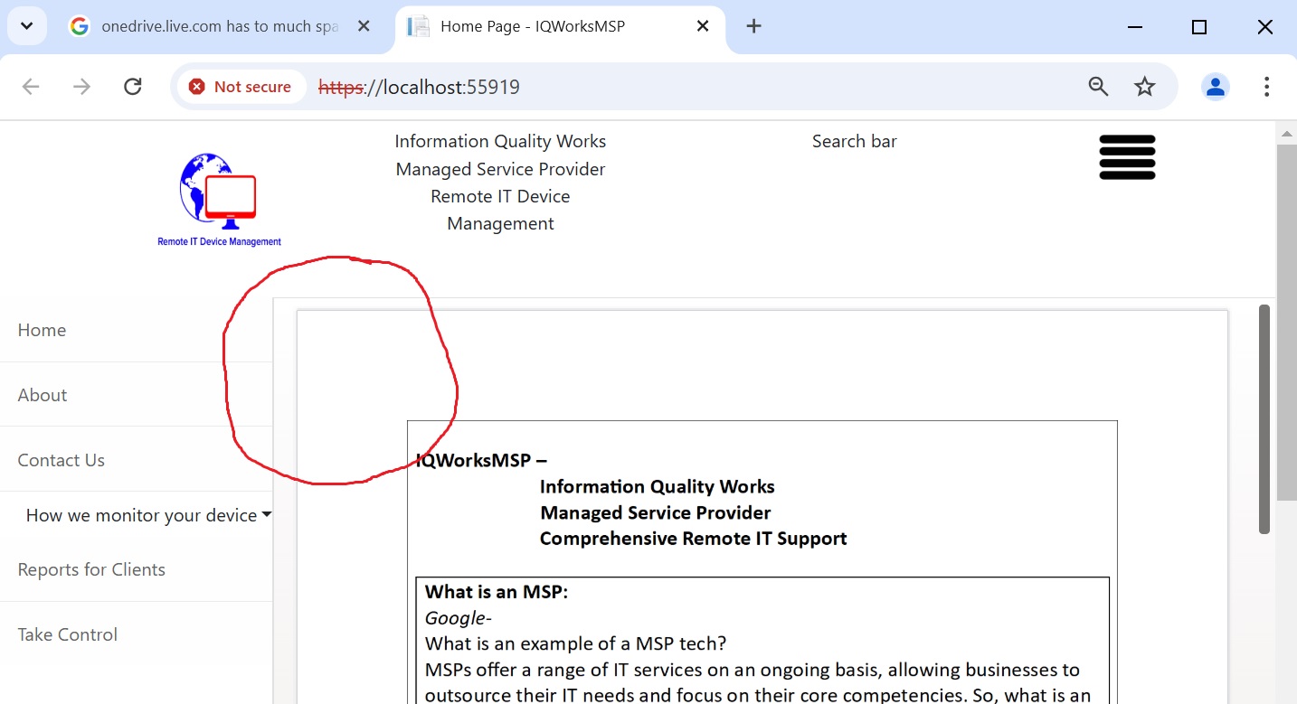
Task: Click the page scrollbar up arrow
Action: [1286, 134]
